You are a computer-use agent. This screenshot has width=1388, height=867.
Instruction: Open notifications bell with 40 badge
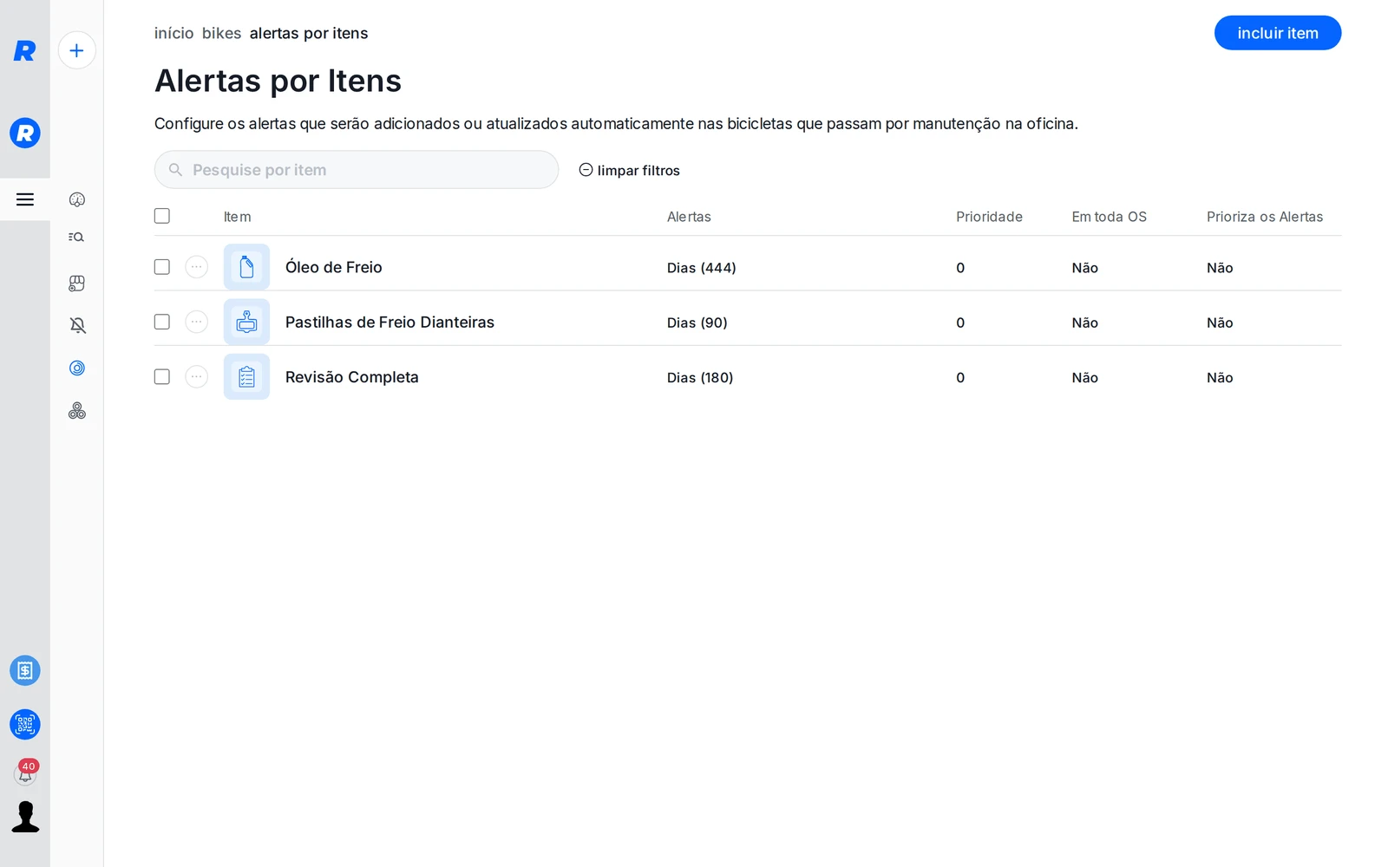[x=26, y=772]
